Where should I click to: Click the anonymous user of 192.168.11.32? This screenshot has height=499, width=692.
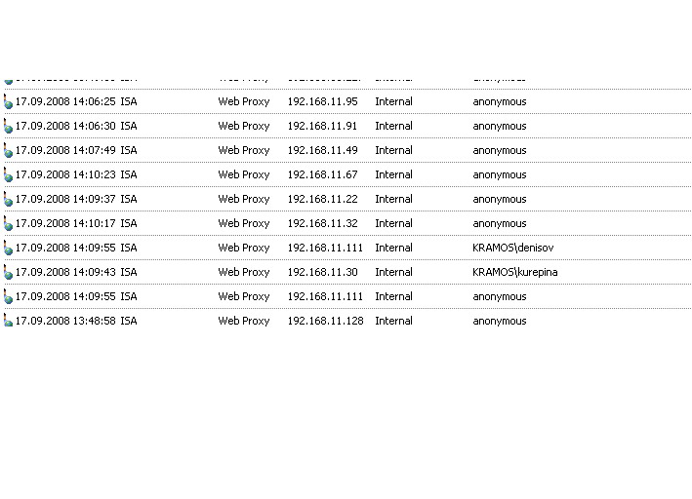tap(500, 223)
